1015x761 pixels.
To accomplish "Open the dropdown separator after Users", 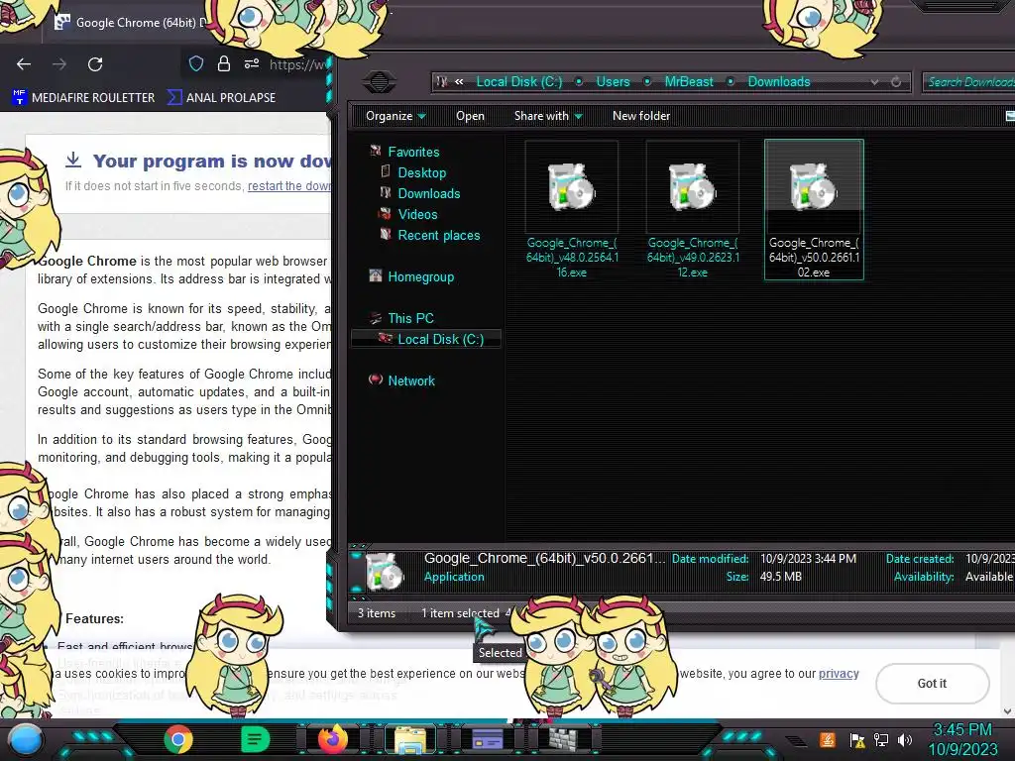I will point(646,81).
